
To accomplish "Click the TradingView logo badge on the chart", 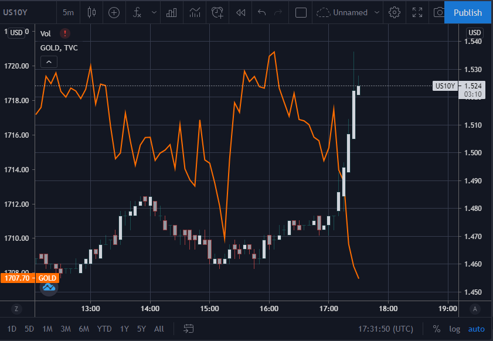I will coord(49,287).
